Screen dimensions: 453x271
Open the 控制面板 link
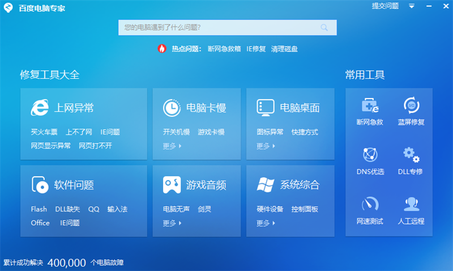click(x=305, y=209)
